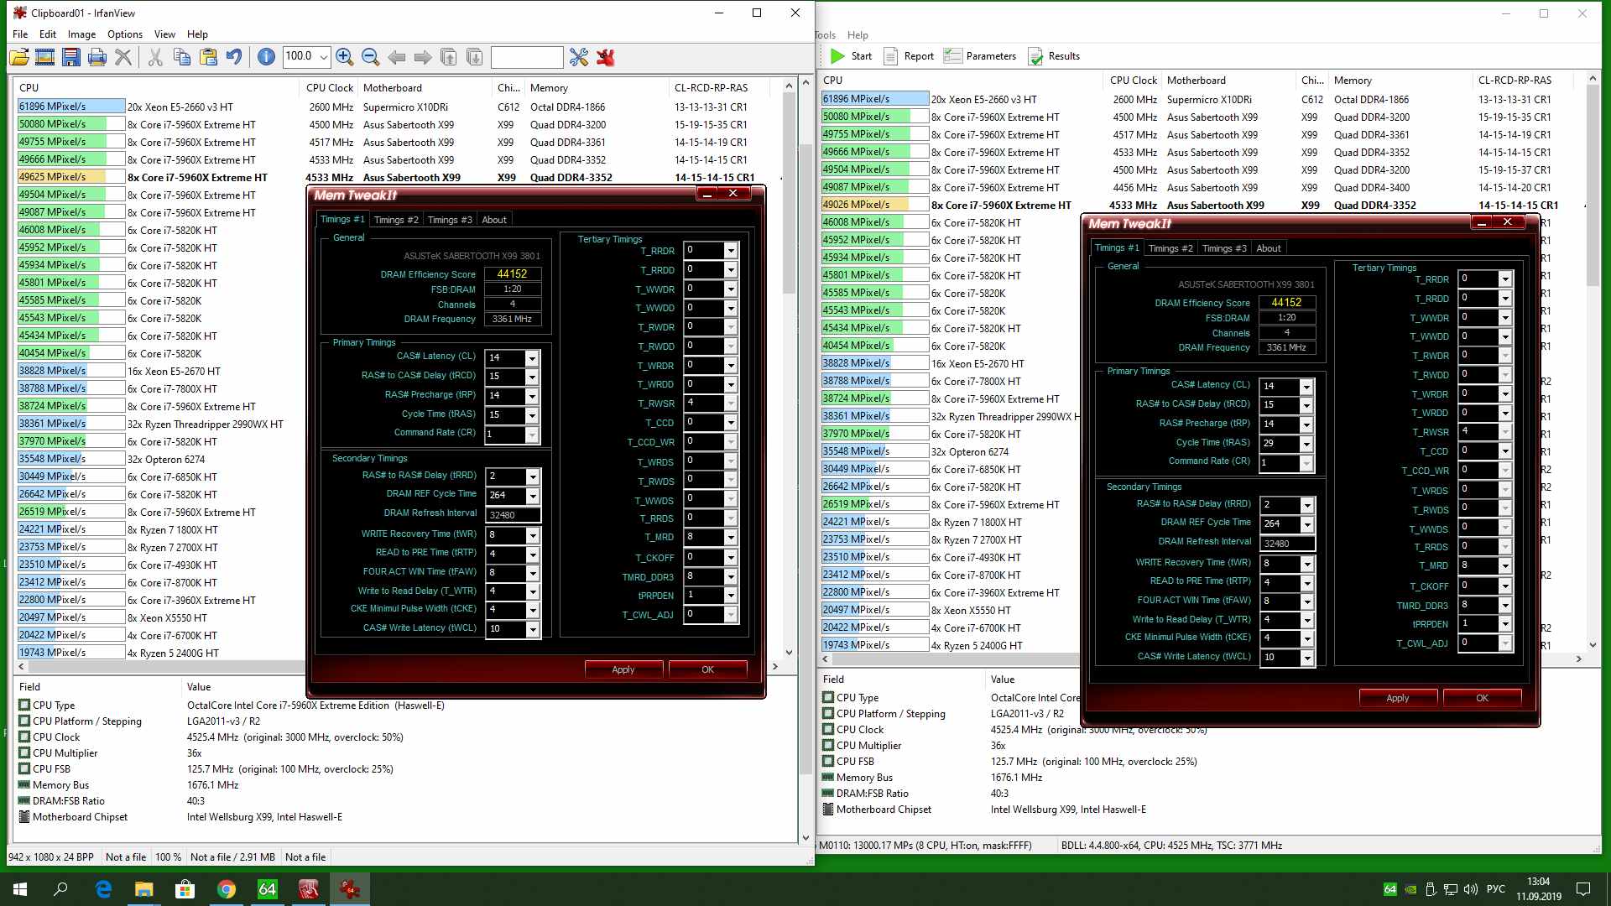Expand the CAS# Latency dropdown in left MemTweakIt
The width and height of the screenshot is (1611, 906).
coord(531,358)
